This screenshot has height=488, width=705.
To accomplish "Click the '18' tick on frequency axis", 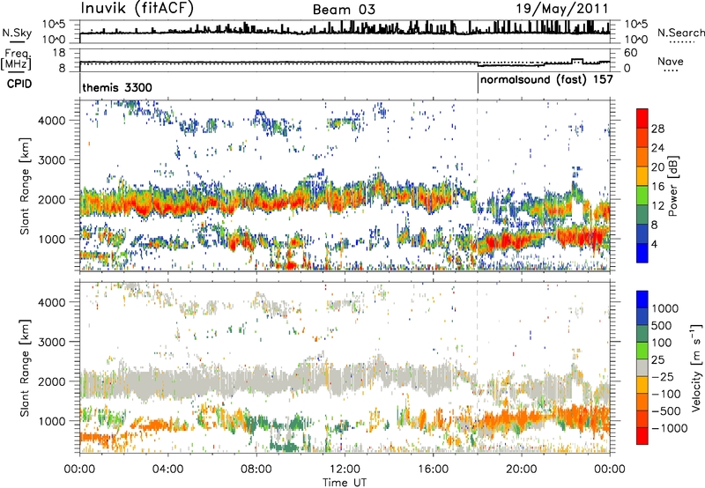I will click(x=59, y=53).
